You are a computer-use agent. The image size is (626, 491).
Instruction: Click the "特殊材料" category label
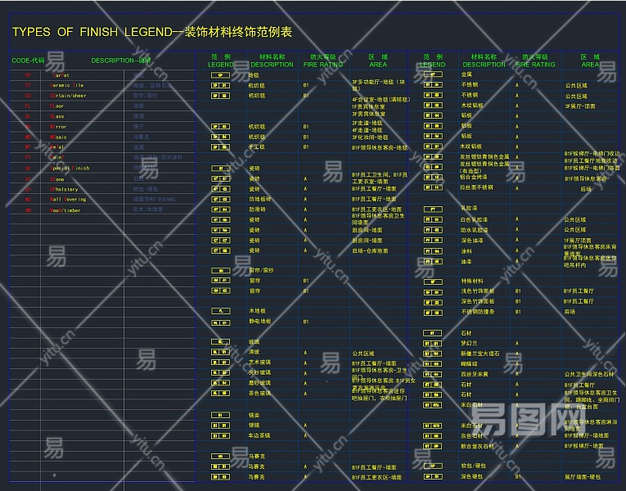click(472, 281)
